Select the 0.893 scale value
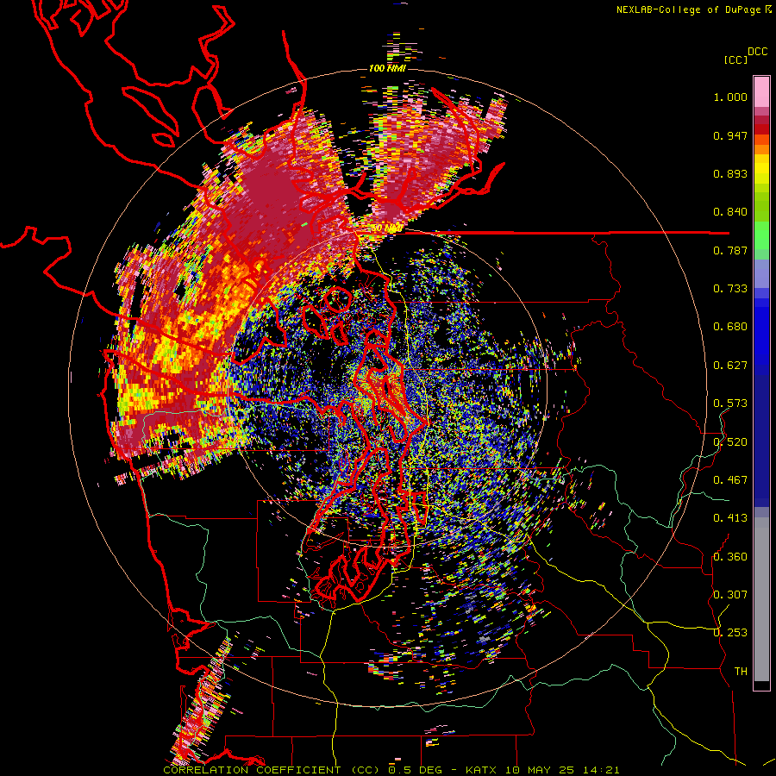This screenshot has width=776, height=776. tap(730, 173)
